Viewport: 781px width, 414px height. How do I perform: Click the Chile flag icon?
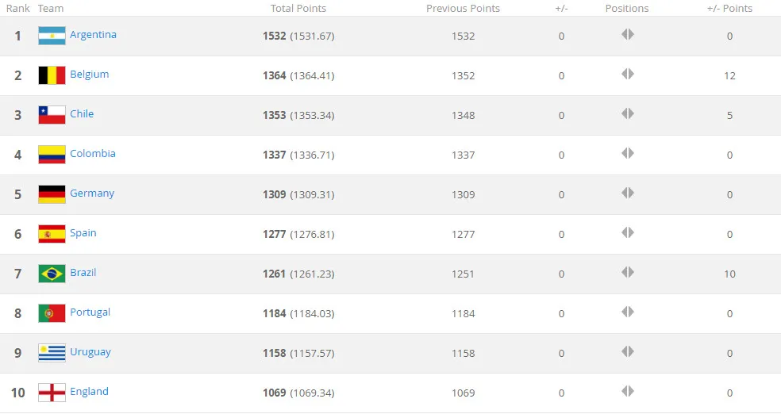[x=52, y=115]
